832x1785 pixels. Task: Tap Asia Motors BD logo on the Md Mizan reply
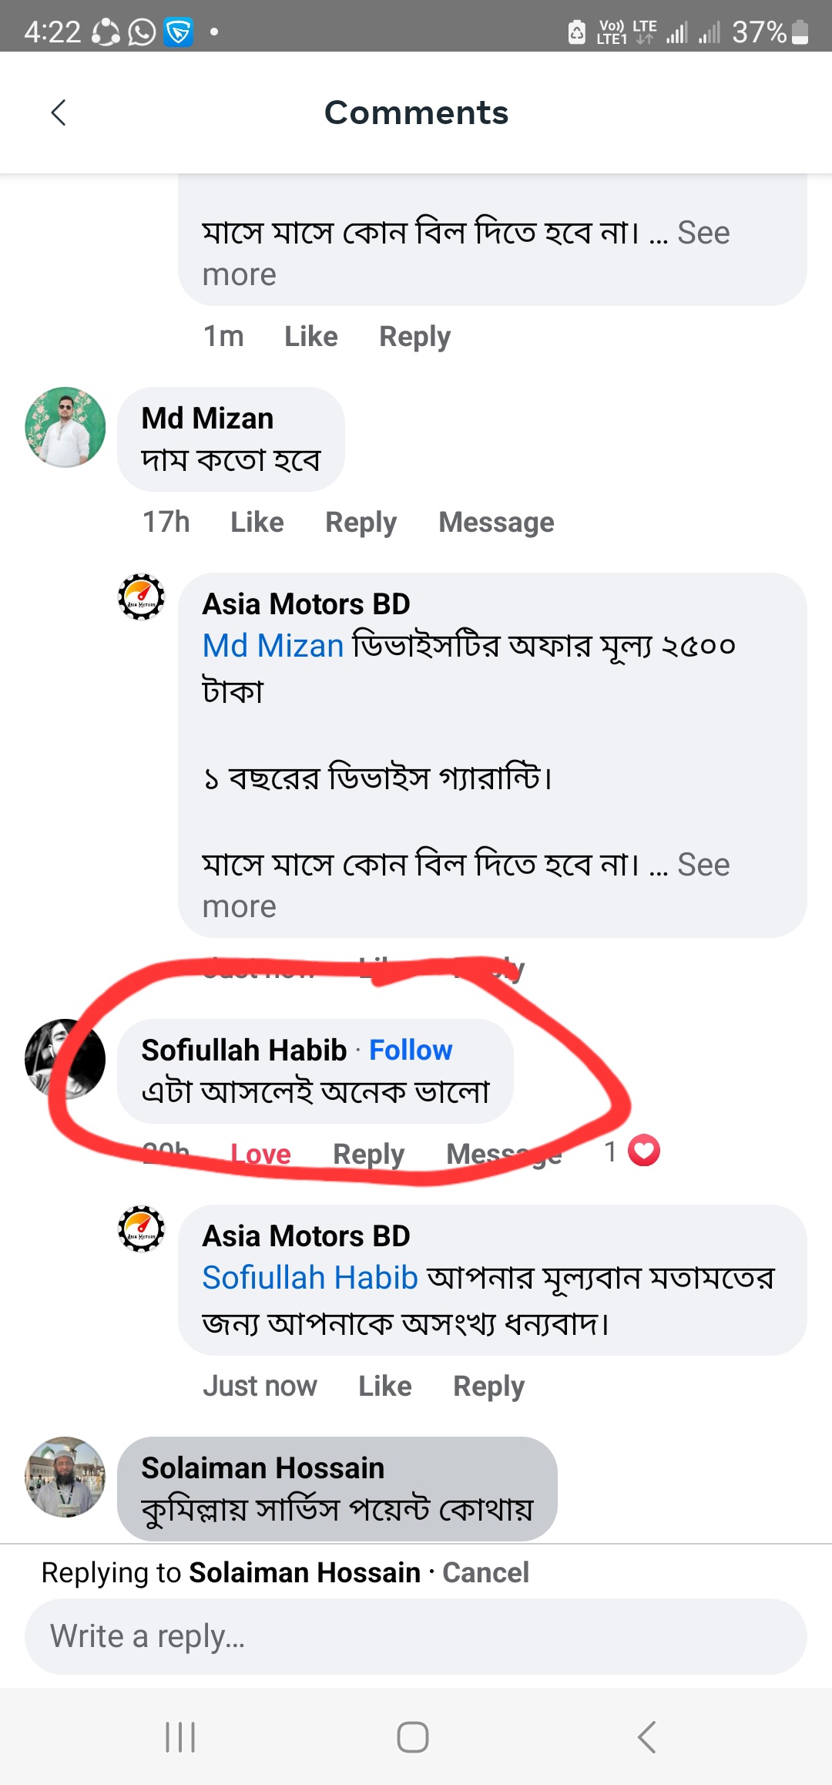click(x=141, y=597)
